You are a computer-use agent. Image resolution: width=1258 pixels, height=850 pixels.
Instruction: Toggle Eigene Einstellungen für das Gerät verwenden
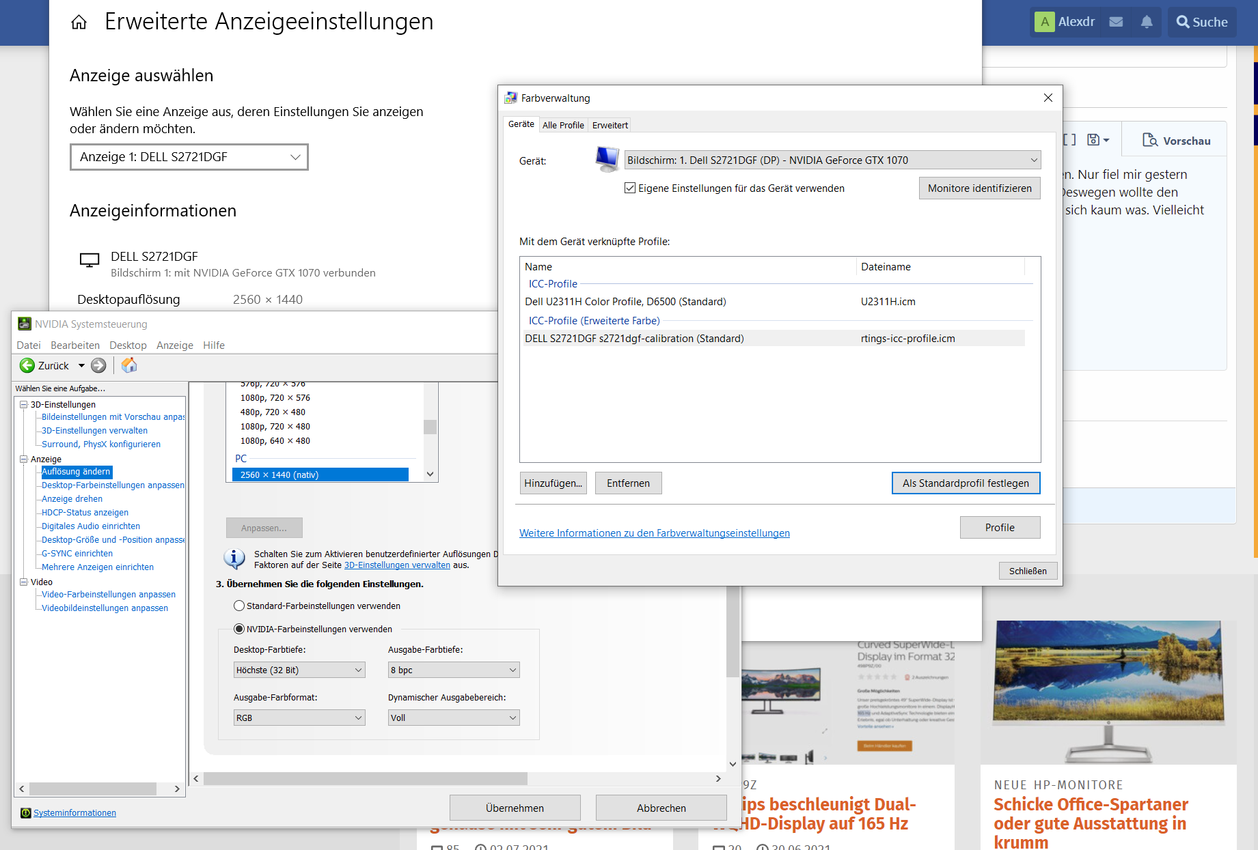pyautogui.click(x=630, y=188)
